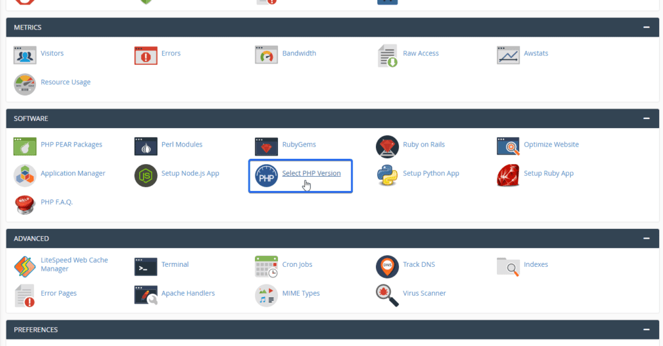Open the MIME Types link
The height and width of the screenshot is (346, 663).
click(301, 293)
